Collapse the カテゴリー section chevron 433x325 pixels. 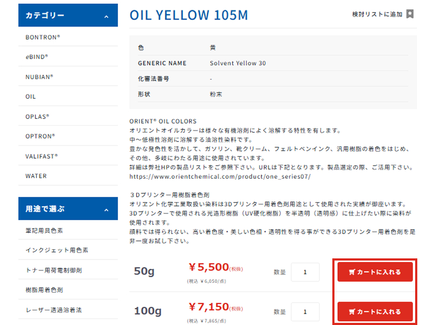click(x=106, y=17)
